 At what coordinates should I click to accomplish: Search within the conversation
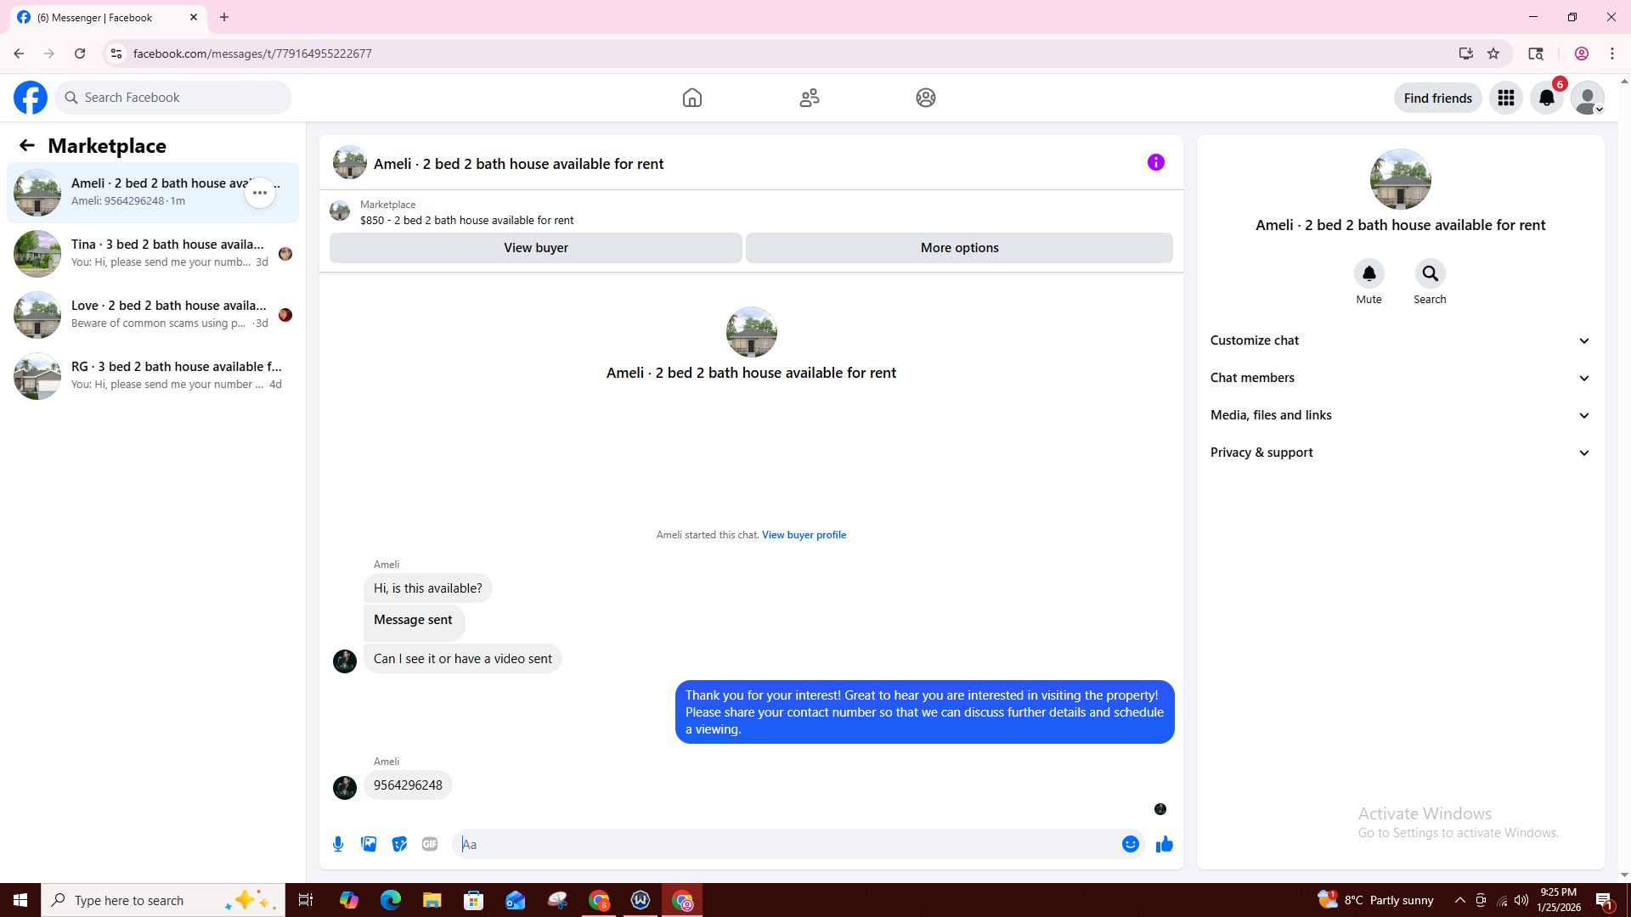click(1430, 274)
